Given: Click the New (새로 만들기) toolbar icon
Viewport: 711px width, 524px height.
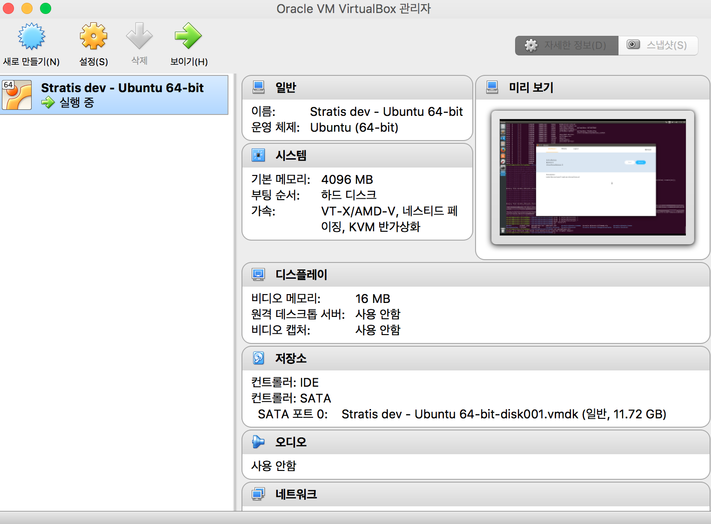Looking at the screenshot, I should (x=32, y=36).
